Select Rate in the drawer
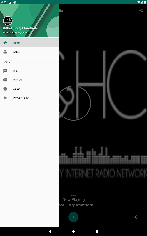 pos(29,71)
